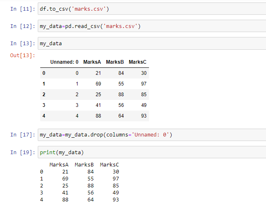266x208 pixels.
Task: Click the MarksB value 64 in the Out[13] table
Action: (x=121, y=116)
